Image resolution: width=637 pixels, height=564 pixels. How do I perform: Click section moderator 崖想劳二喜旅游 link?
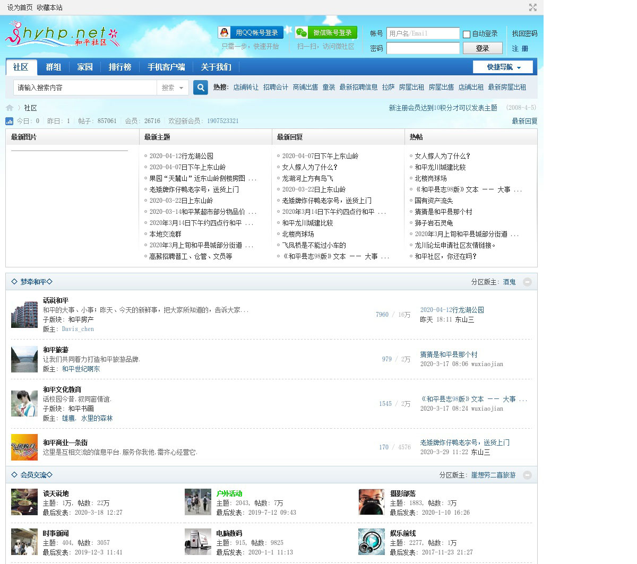[x=494, y=475]
